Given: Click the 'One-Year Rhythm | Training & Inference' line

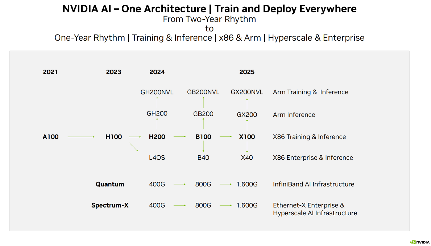Looking at the screenshot, I should click(133, 38).
